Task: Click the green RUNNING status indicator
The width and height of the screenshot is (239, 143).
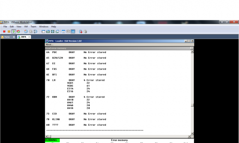Action: point(52,140)
